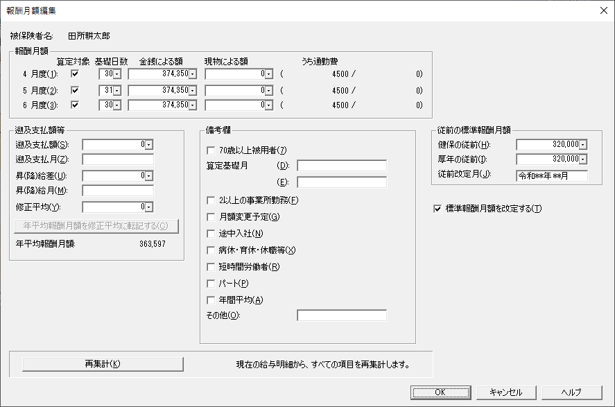The image size is (615, 407).
Task: Open 現物による額 dropdown for 4月度
Action: (x=268, y=74)
